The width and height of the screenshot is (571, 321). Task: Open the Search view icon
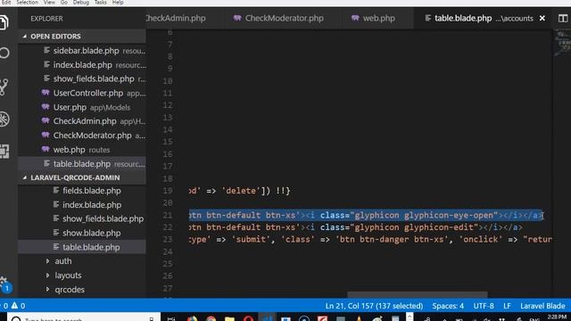coord(4,53)
